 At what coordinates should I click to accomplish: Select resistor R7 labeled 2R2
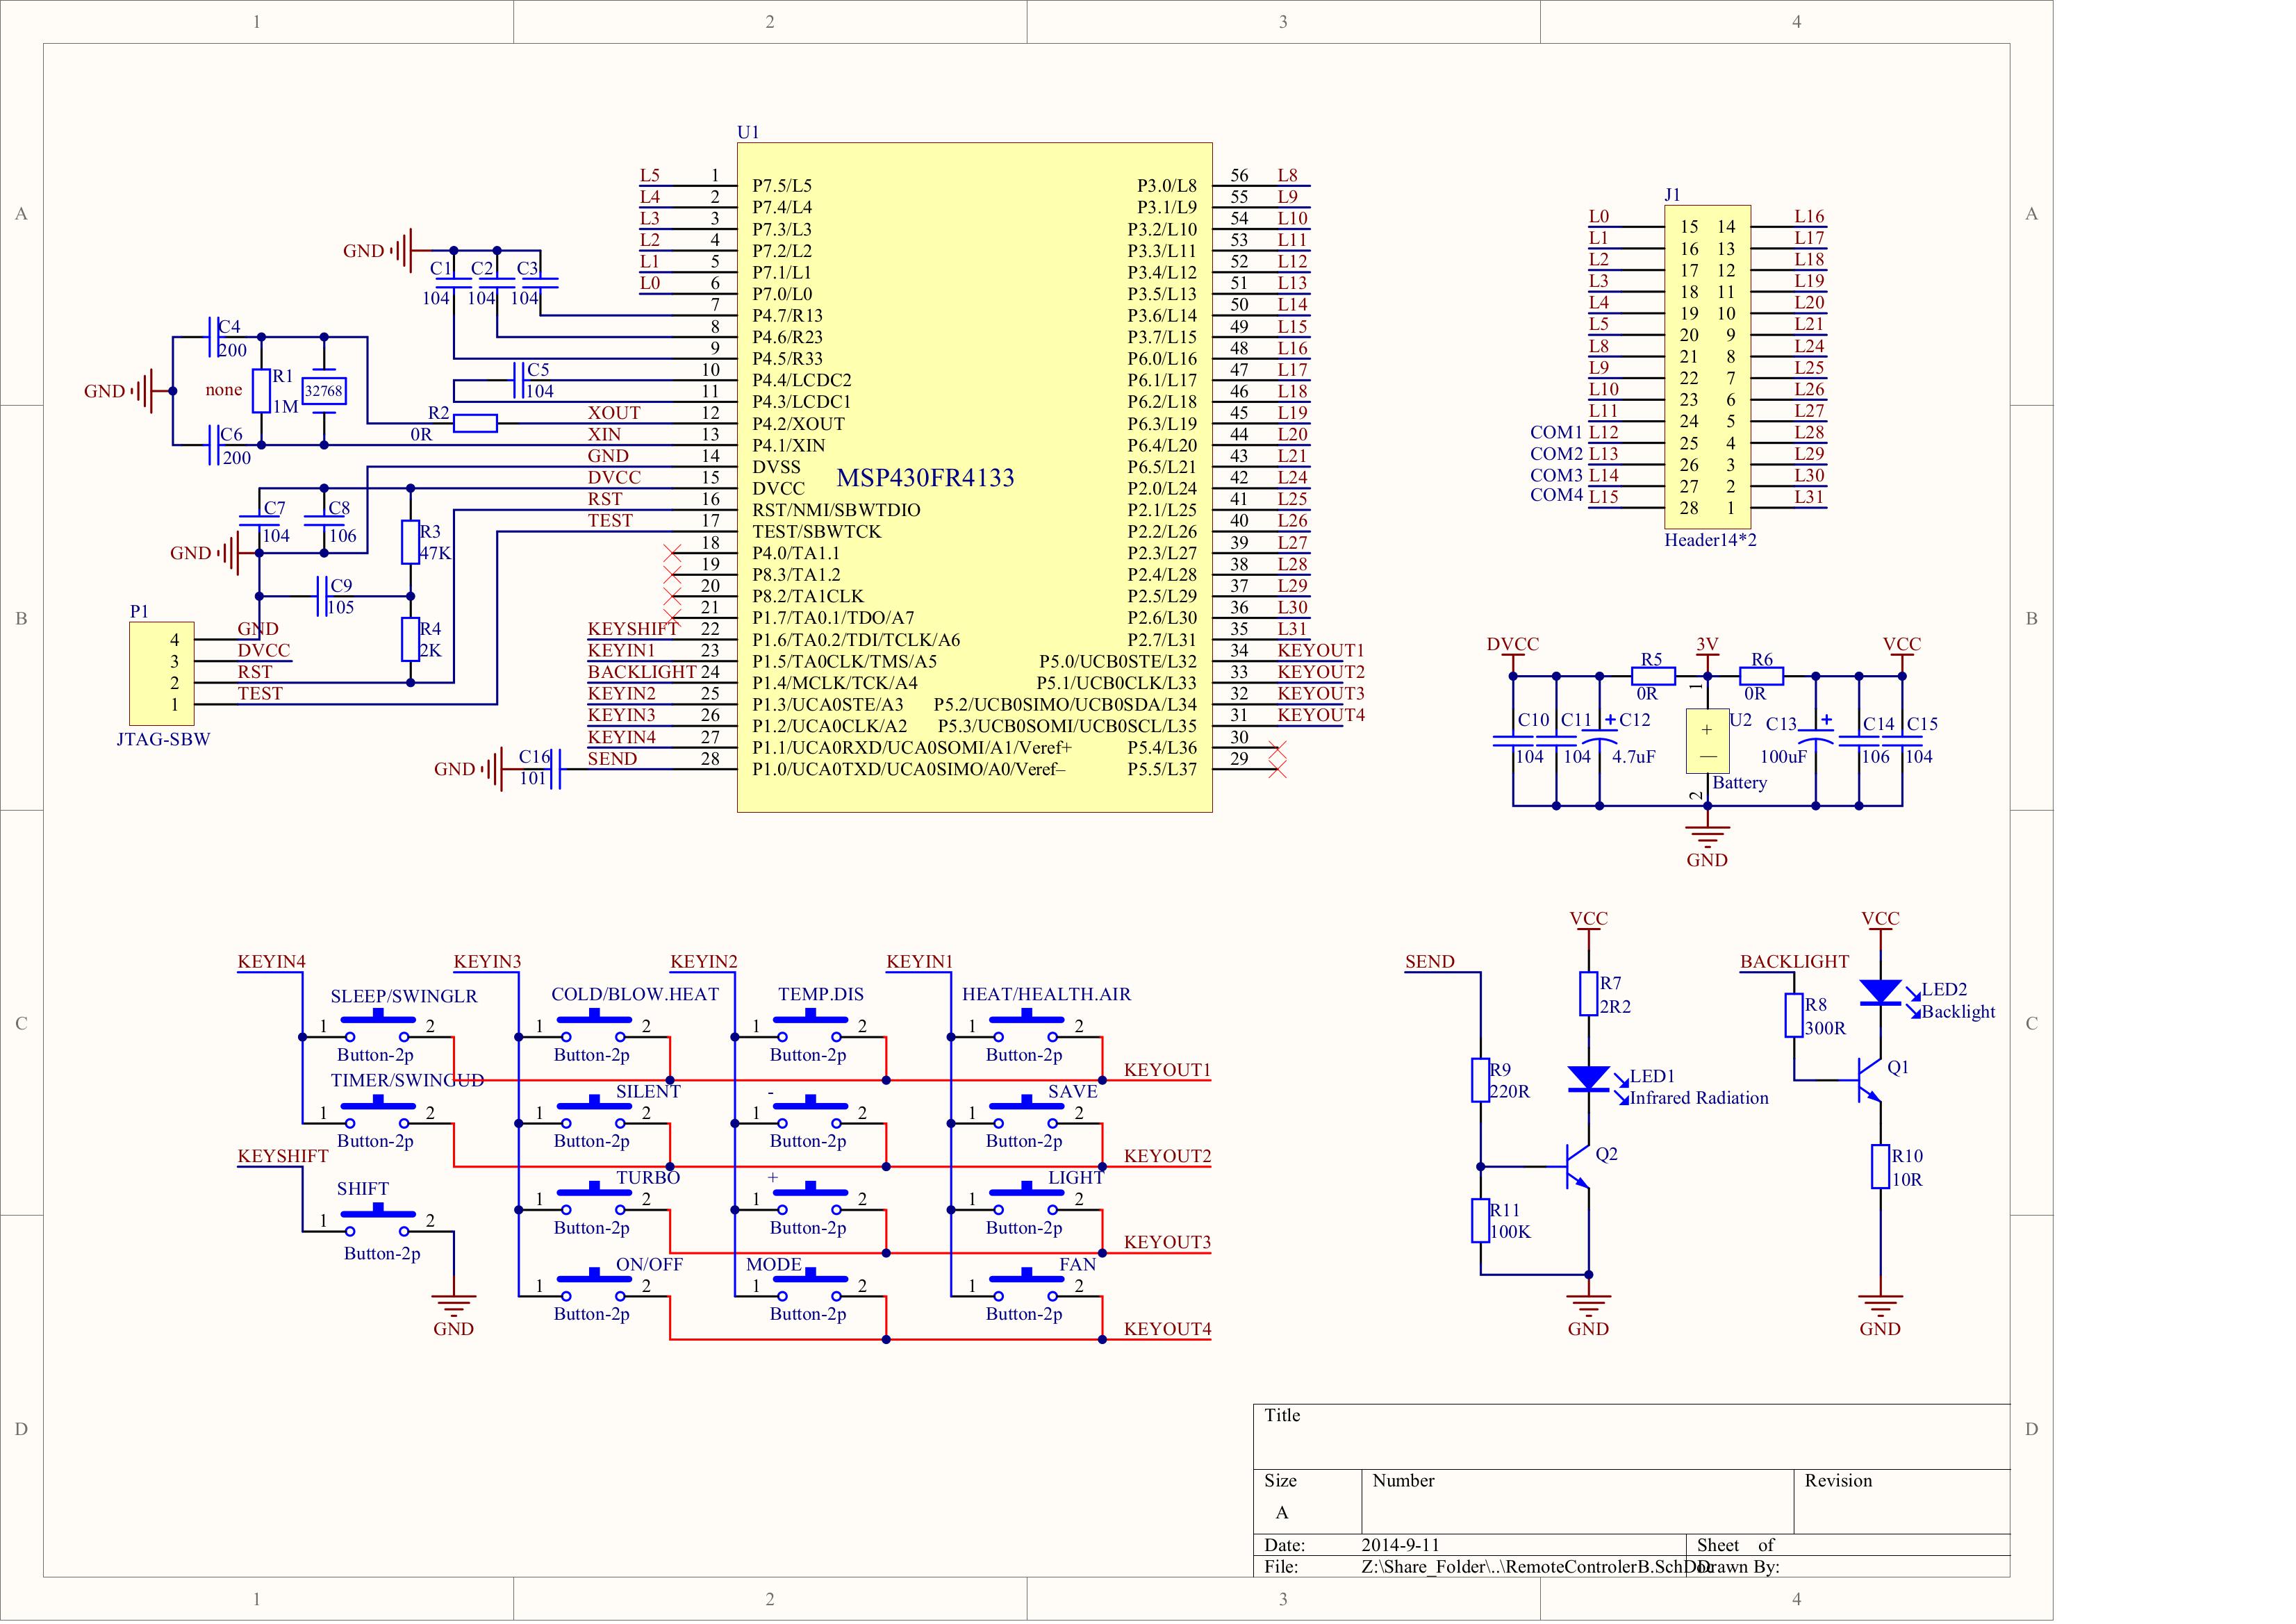(x=1590, y=995)
